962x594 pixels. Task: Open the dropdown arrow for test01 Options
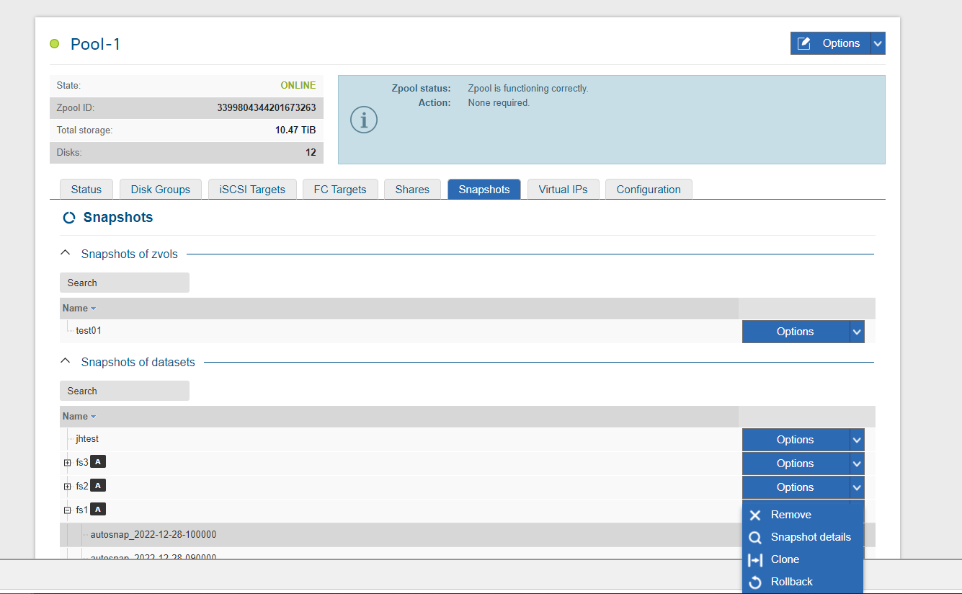pyautogui.click(x=857, y=332)
